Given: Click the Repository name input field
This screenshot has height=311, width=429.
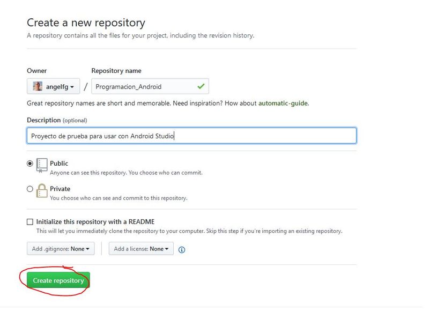Looking at the screenshot, I should coord(150,86).
